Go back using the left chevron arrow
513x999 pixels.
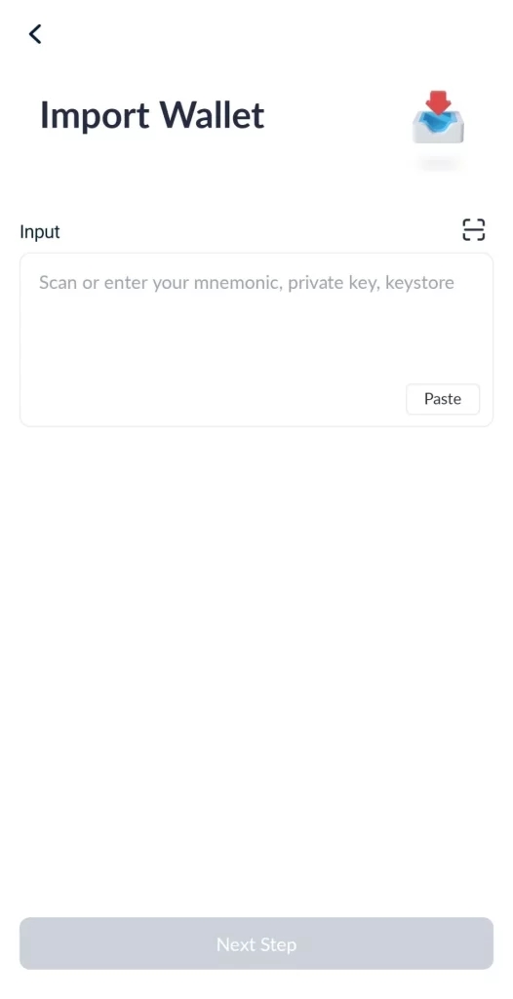[35, 34]
